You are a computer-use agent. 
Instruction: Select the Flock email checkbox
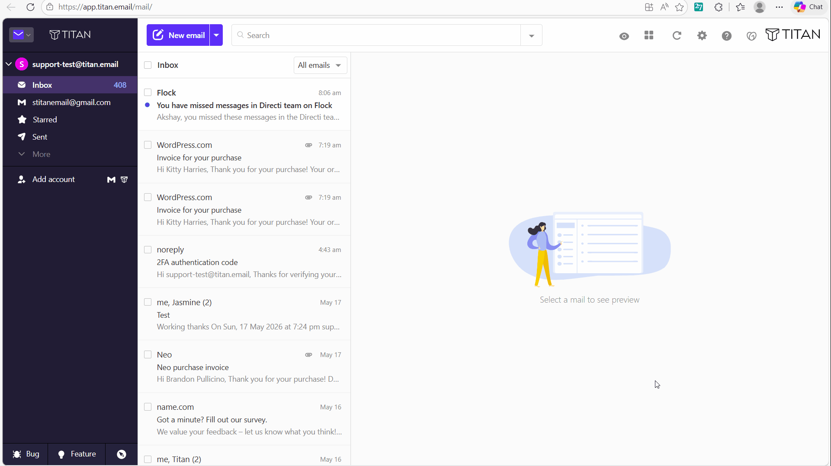click(148, 93)
